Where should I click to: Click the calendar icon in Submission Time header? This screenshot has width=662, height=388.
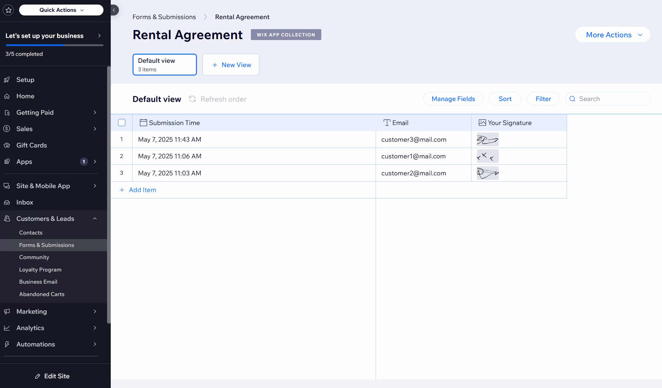(143, 123)
